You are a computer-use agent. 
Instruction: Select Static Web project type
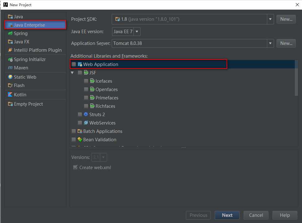[35, 77]
